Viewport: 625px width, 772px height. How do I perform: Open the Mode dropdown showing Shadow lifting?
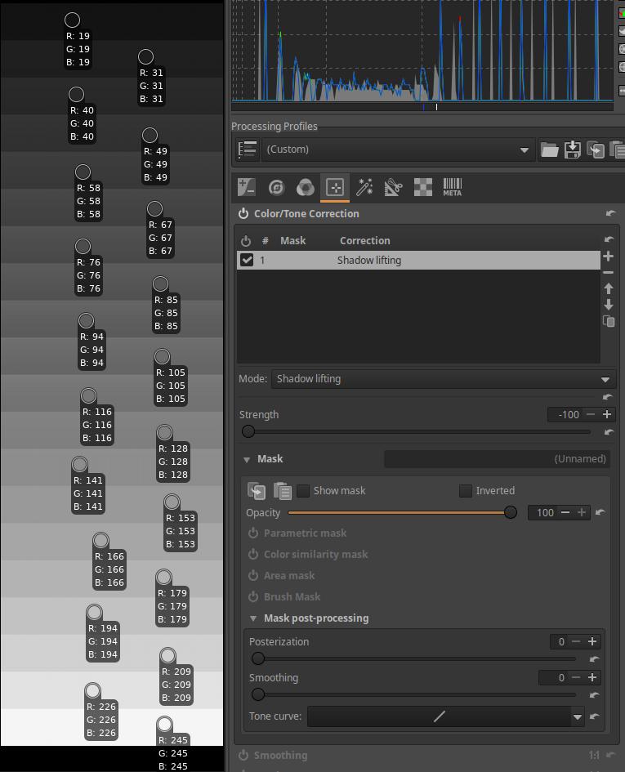pos(442,379)
